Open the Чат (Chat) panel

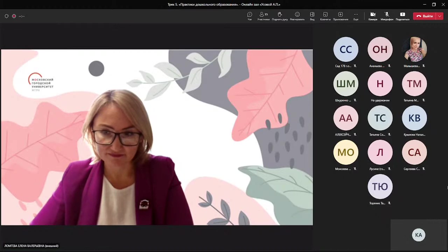coord(250,16)
